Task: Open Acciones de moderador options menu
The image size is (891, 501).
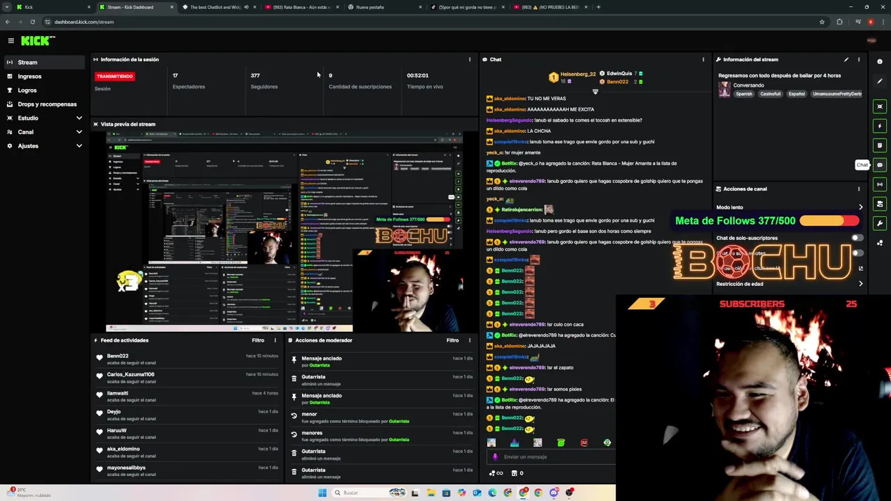Action: (x=469, y=340)
